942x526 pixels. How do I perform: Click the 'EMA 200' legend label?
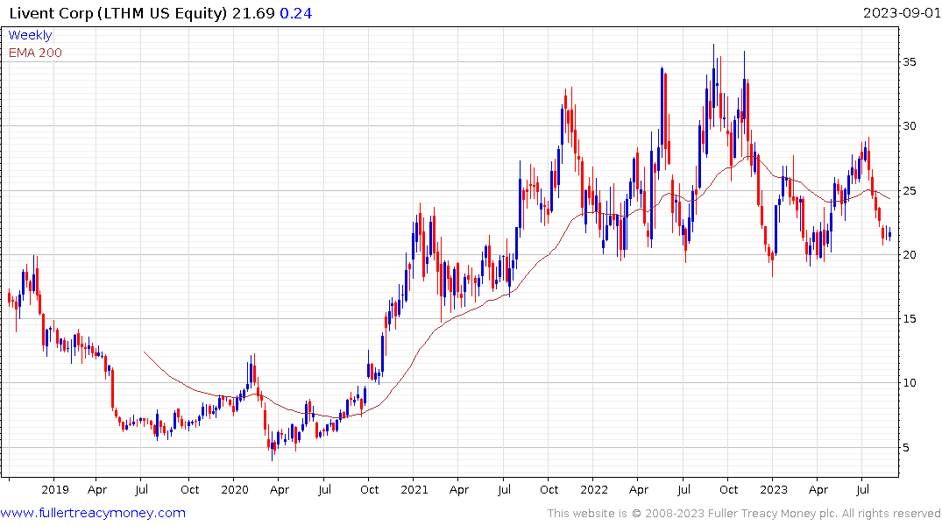(x=35, y=53)
